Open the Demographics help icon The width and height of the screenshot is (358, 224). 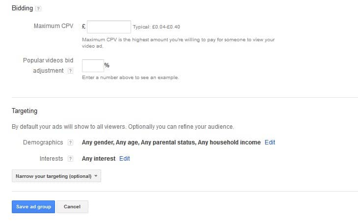pyautogui.click(x=70, y=143)
